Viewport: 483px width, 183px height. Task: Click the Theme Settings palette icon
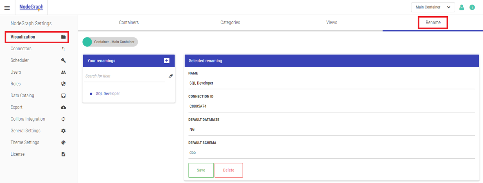tap(63, 142)
